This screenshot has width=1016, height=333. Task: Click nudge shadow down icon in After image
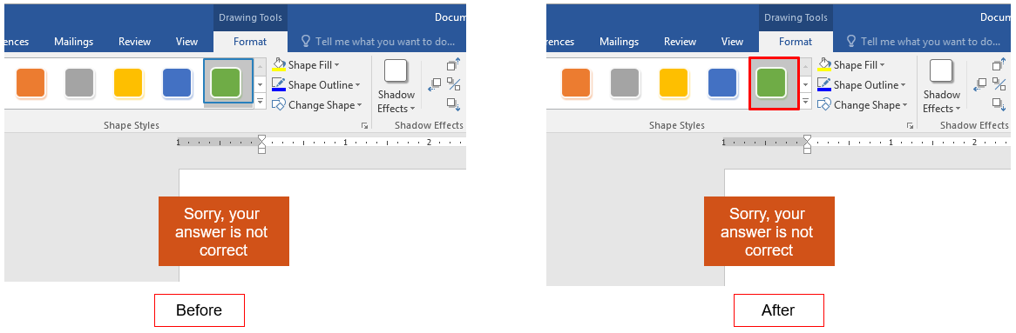pyautogui.click(x=999, y=103)
